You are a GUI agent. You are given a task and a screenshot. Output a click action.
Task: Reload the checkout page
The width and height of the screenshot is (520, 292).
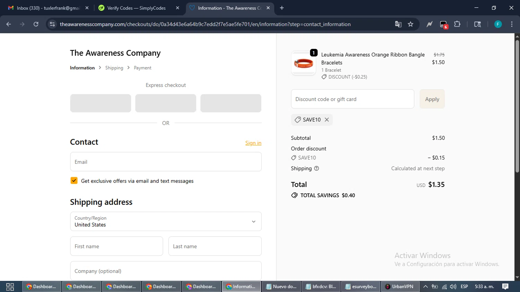tap(36, 24)
